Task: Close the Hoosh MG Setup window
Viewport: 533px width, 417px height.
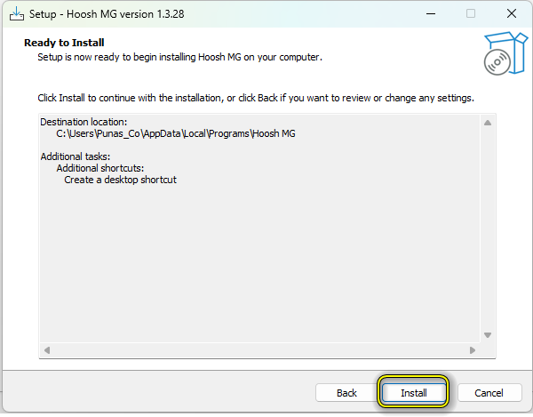Action: coord(511,14)
